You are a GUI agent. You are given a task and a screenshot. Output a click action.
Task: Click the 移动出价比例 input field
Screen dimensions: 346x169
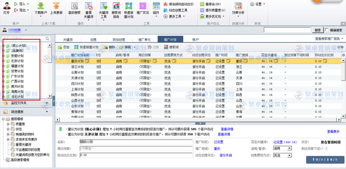(136, 155)
